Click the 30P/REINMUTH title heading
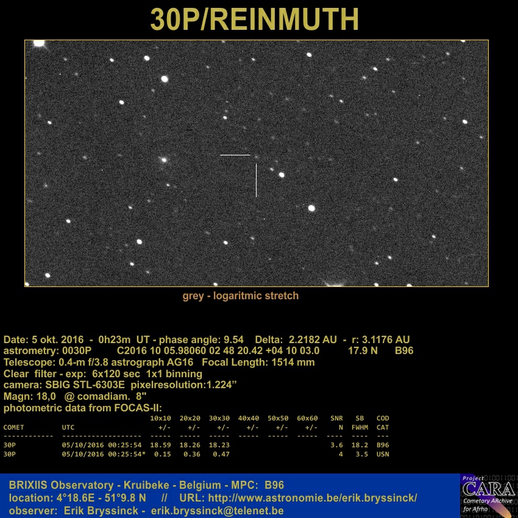 click(254, 19)
